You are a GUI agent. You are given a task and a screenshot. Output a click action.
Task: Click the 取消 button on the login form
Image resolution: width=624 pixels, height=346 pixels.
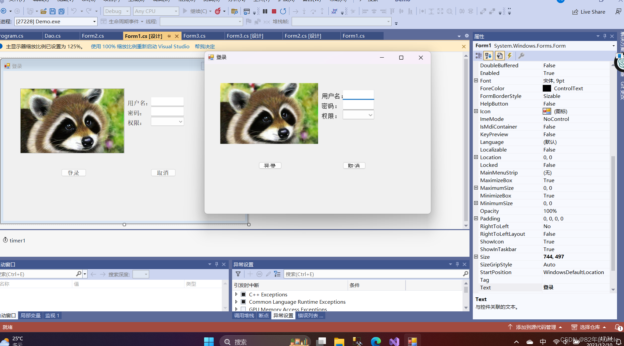coord(354,165)
